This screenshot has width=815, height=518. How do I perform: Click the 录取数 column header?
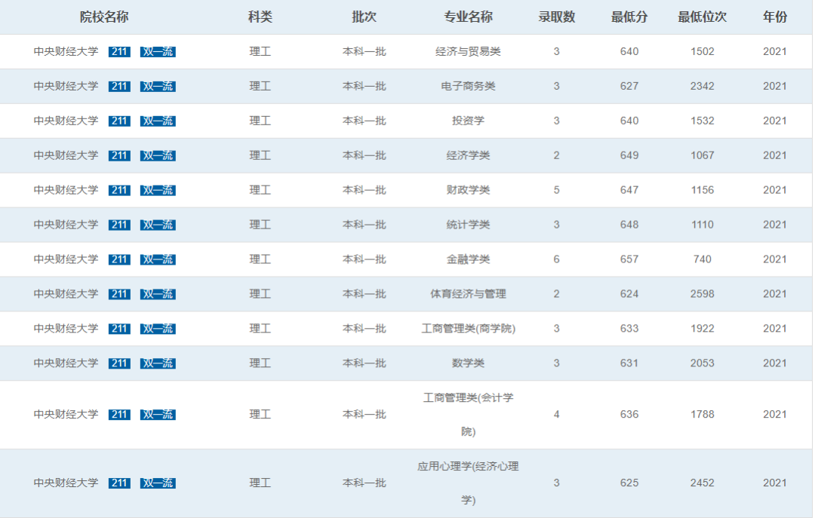click(x=557, y=17)
